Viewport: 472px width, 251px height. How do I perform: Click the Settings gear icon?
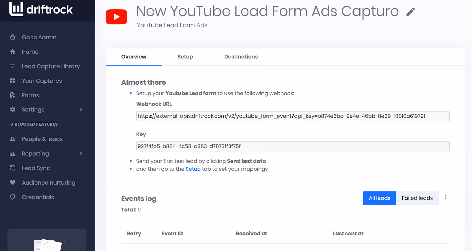12,109
